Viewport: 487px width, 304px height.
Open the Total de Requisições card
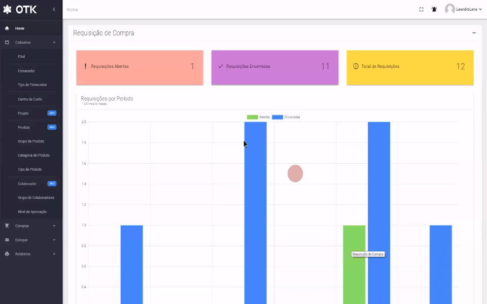click(410, 67)
